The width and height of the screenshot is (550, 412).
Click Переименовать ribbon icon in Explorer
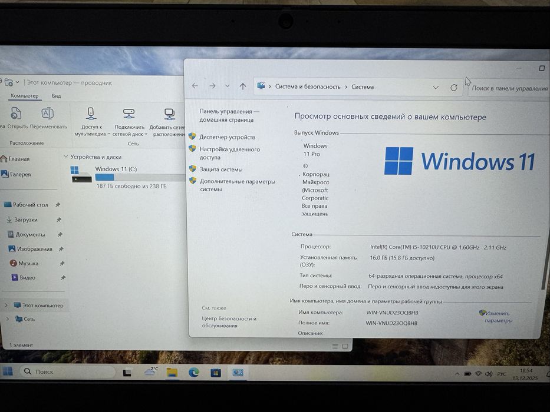coord(48,118)
